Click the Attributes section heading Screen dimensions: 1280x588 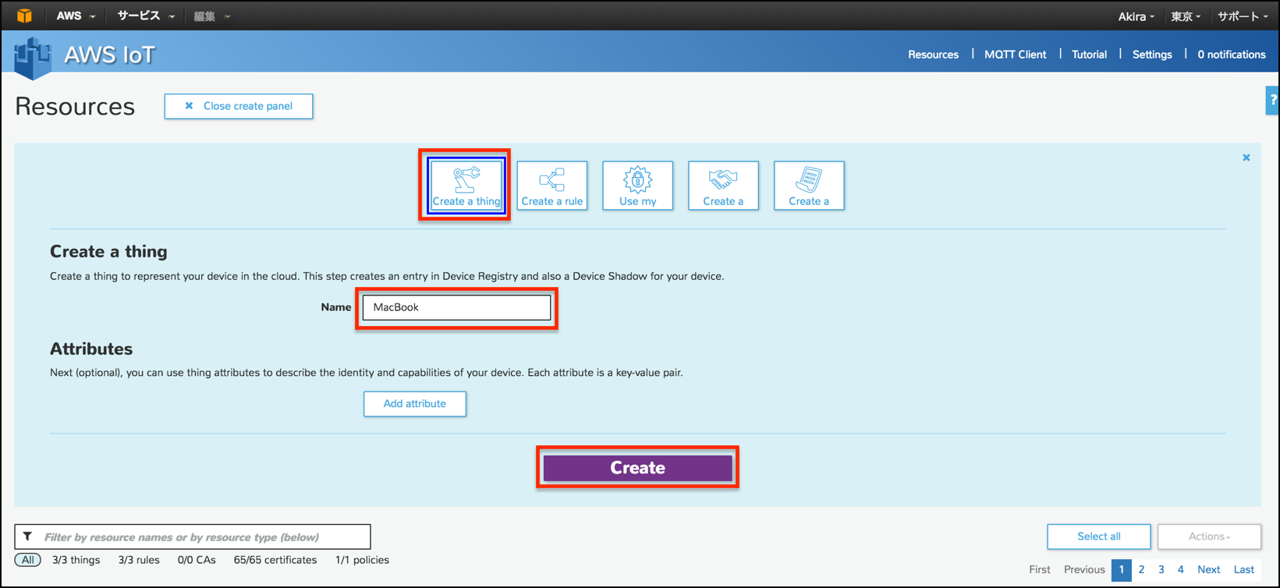91,349
